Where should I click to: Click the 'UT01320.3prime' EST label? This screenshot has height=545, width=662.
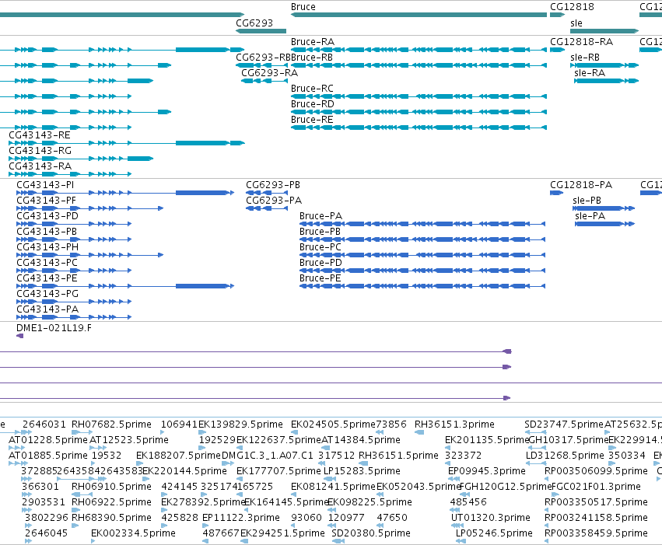[x=490, y=517]
